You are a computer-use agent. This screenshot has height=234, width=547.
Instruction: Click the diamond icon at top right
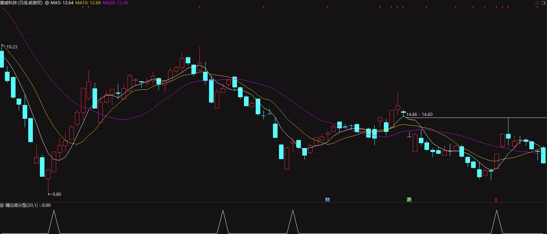point(537,3)
